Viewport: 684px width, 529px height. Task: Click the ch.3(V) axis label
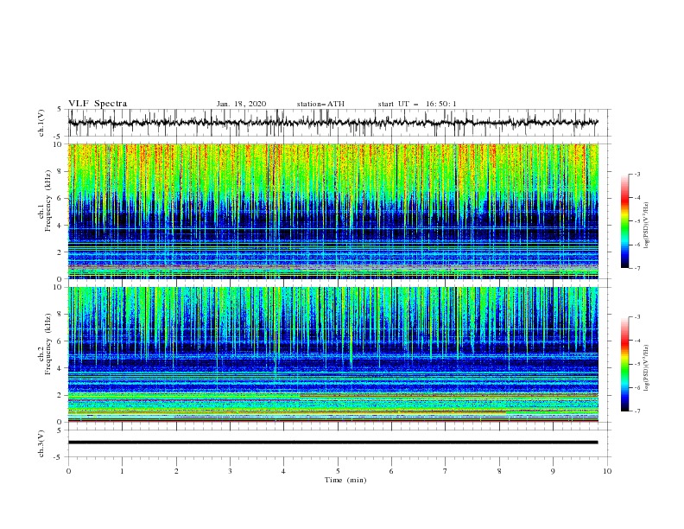[x=41, y=443]
